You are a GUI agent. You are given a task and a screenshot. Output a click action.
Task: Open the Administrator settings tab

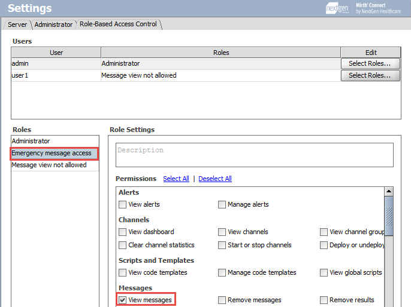53,24
